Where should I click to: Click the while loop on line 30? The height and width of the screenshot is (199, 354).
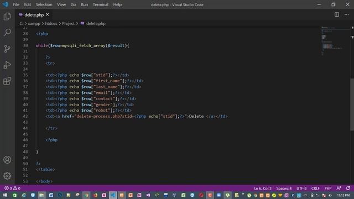82,45
